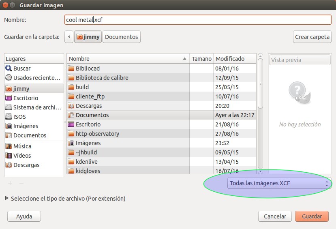Click the Buscar search icon in Lugares
This screenshot has height=229, width=336.
pyautogui.click(x=9, y=68)
